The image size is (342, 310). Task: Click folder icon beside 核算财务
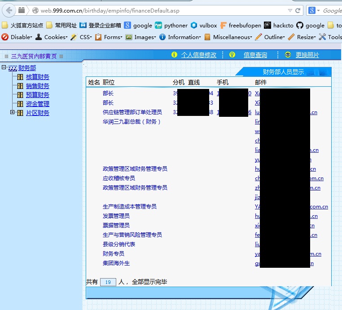point(20,77)
